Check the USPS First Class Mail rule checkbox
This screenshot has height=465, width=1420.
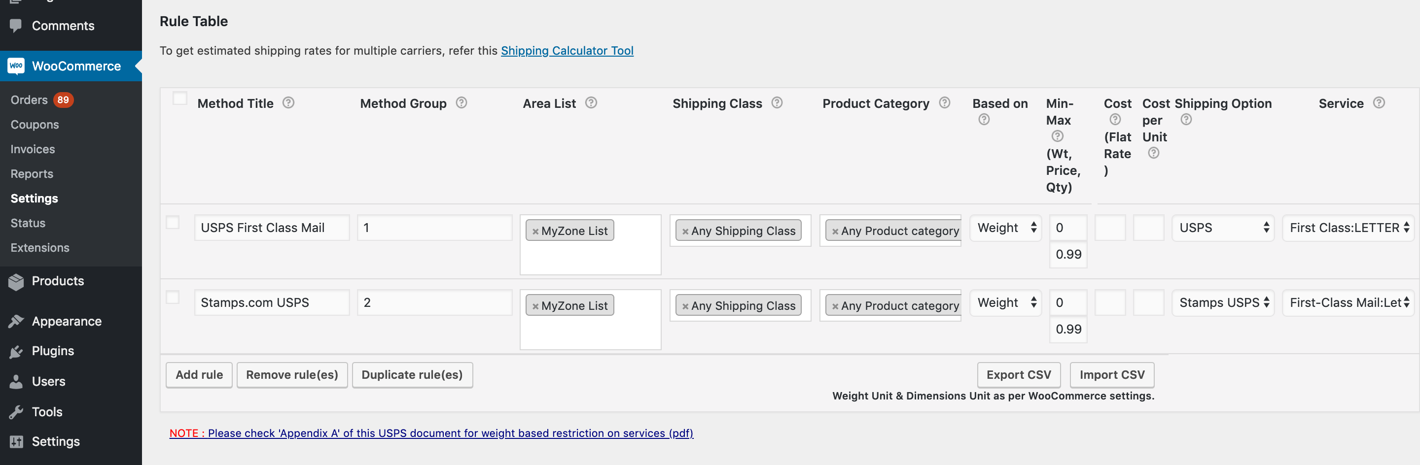173,223
